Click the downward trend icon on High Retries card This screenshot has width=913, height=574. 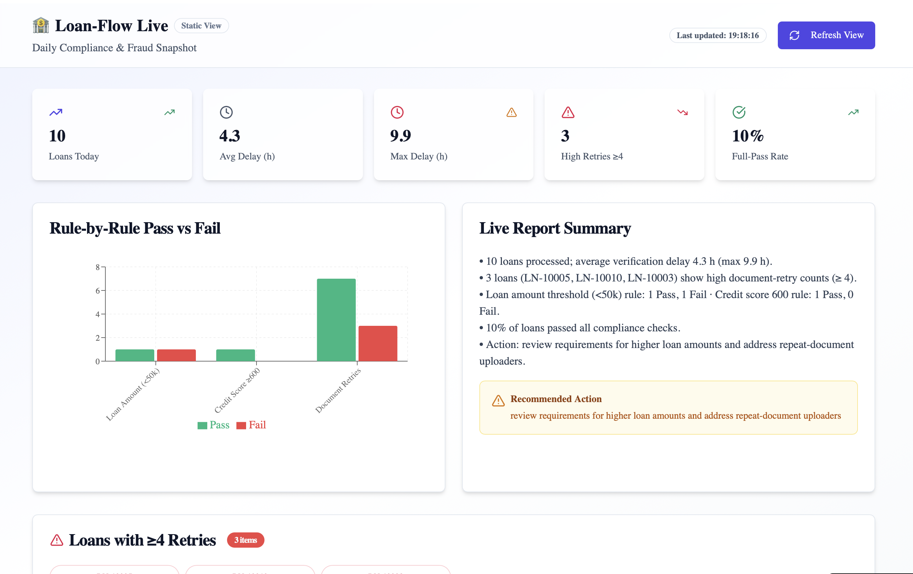[682, 112]
